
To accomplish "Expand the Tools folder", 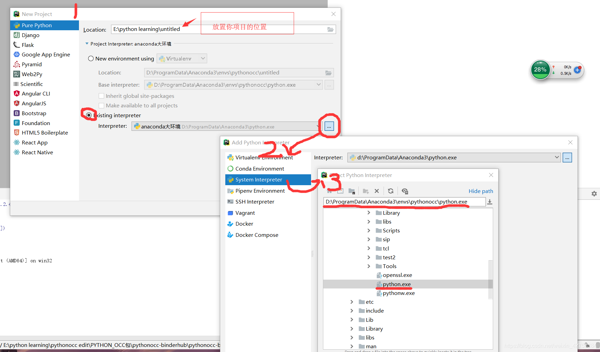I will [369, 266].
